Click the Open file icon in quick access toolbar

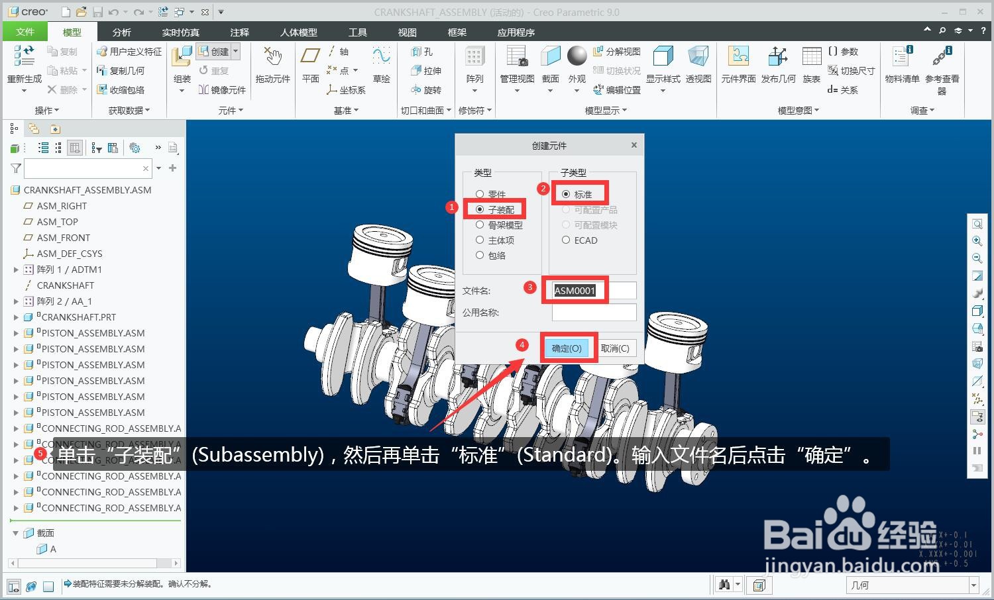coord(81,12)
